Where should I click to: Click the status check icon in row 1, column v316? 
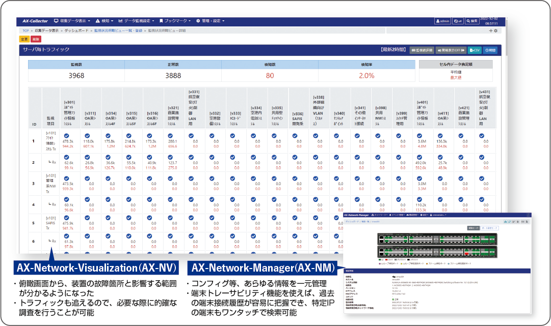click(149, 136)
